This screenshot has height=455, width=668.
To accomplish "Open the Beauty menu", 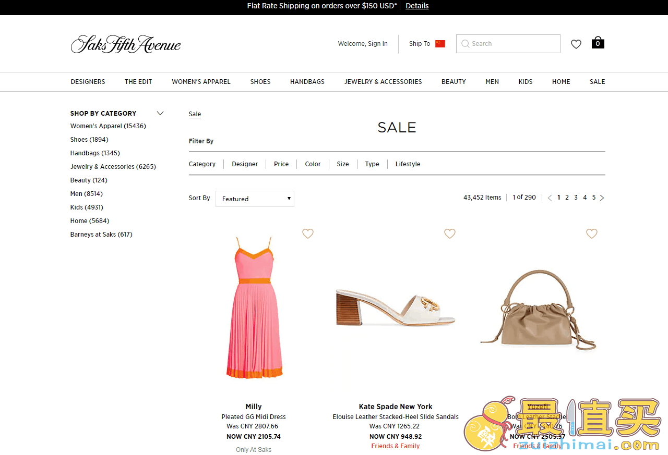I will (x=454, y=82).
